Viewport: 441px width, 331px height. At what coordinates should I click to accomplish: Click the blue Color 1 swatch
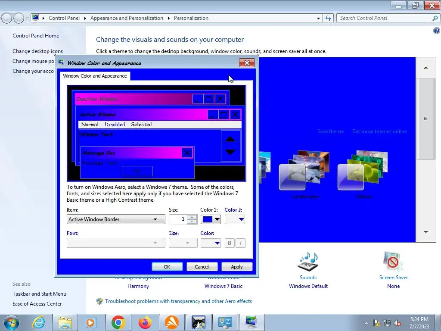tap(208, 219)
